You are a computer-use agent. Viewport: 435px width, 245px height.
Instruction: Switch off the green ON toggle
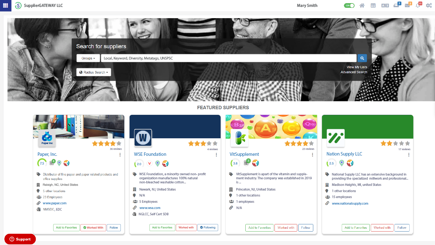[349, 6]
